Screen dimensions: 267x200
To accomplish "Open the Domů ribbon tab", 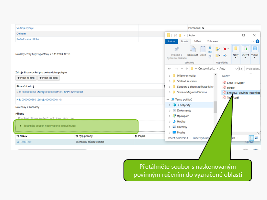I will tap(184, 41).
